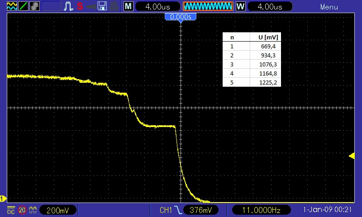362x217 pixels.
Task: Click the yellow trigger level arrow
Action: point(352,156)
